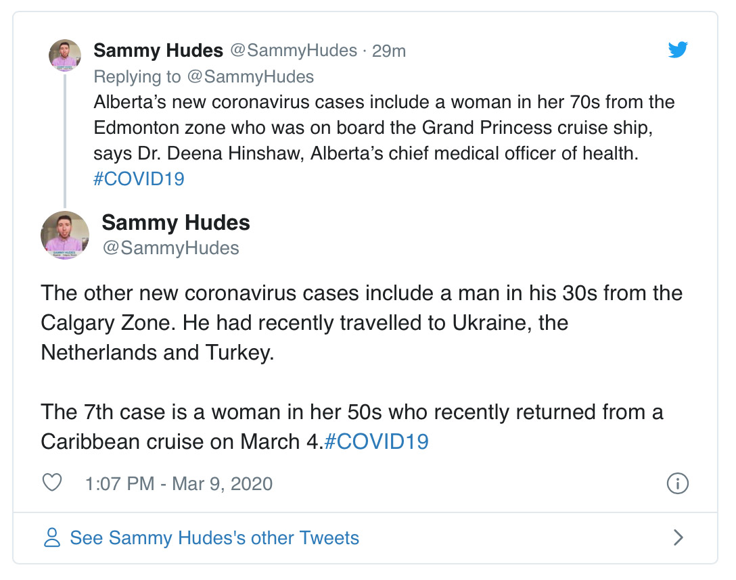Click the person icon beside See other Tweets
Viewport: 736px width, 580px height.
[52, 537]
